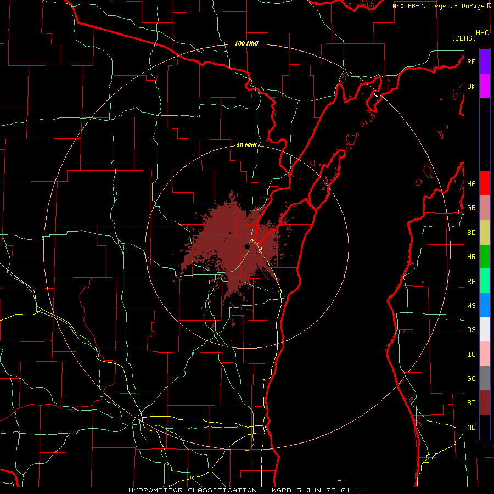Click the brown biological echo cluster near radar

coord(233,246)
